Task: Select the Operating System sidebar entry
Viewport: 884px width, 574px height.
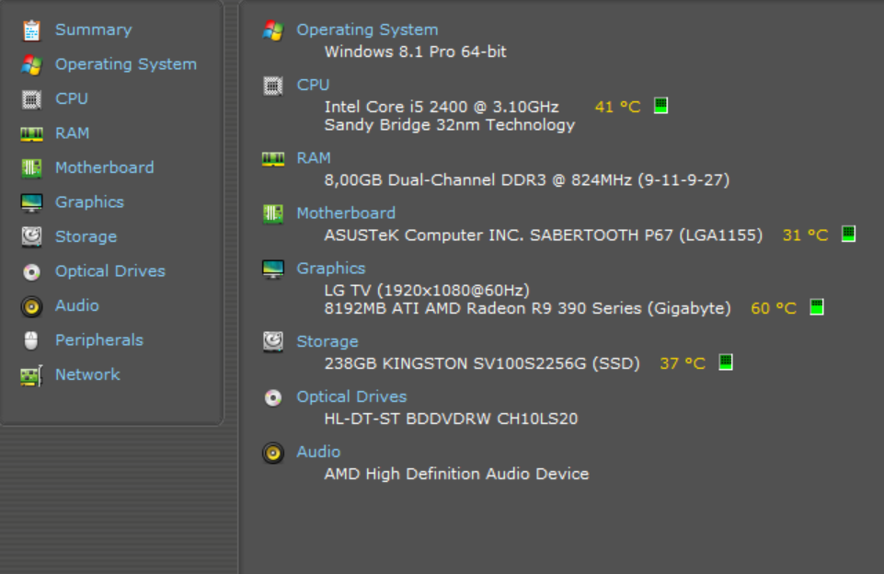Action: coord(126,64)
